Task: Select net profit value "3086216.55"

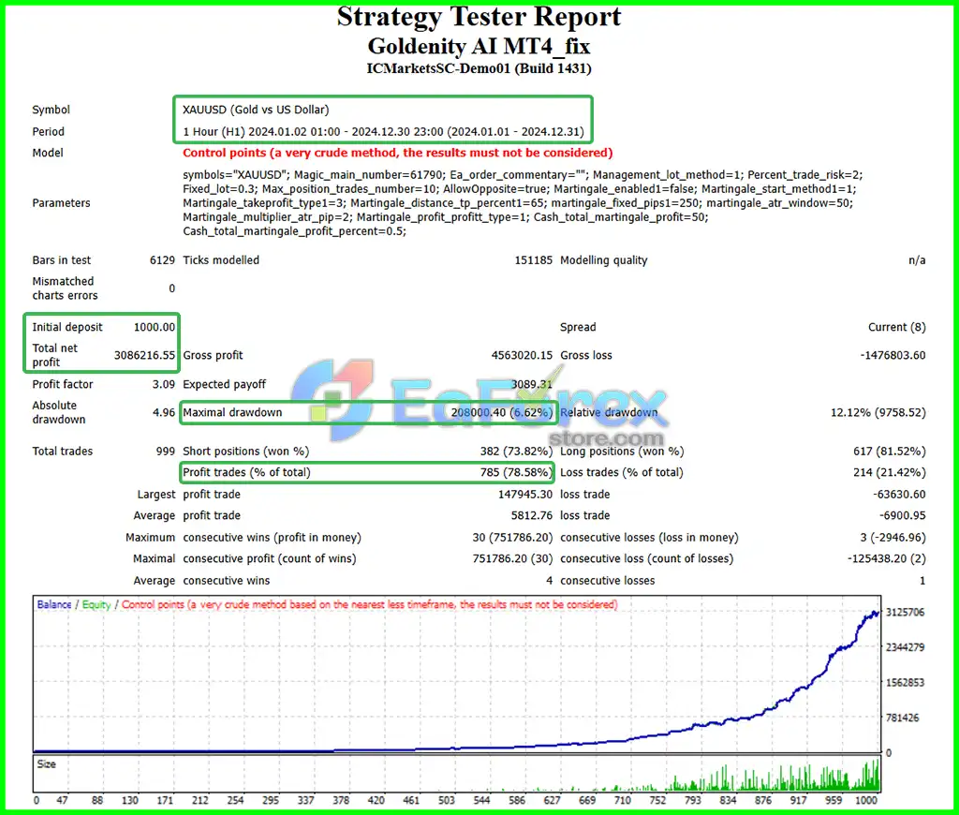Action: (144, 355)
